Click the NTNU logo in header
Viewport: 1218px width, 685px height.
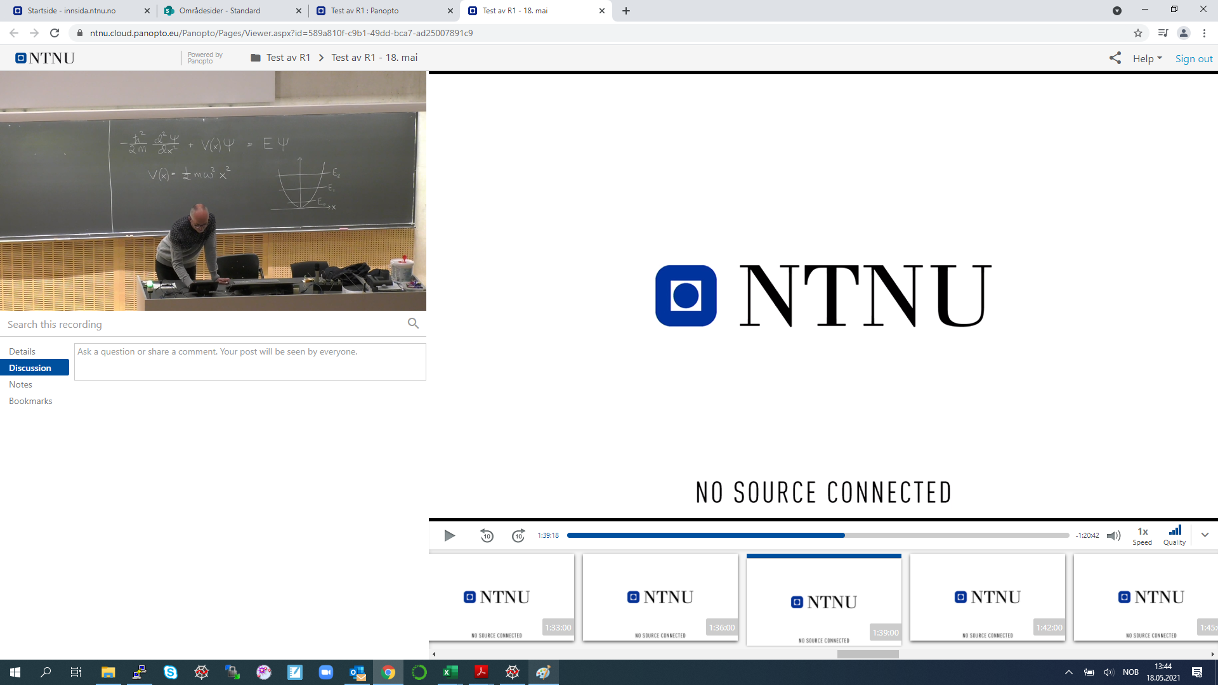pos(45,58)
